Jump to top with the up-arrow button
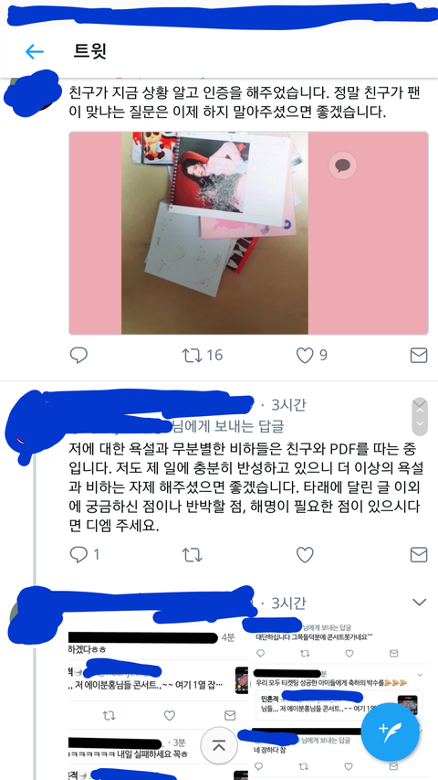The image size is (438, 780). [x=218, y=745]
